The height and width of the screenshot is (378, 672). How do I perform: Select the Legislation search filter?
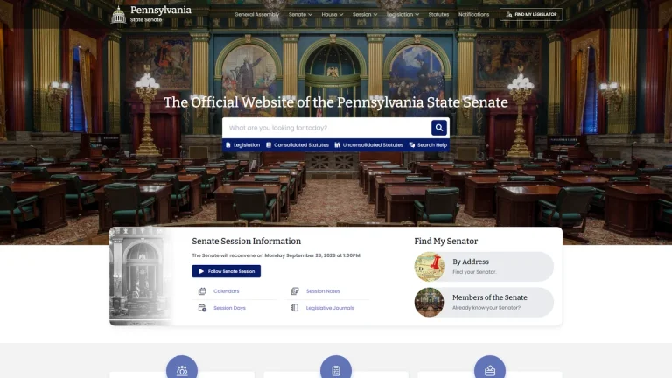point(242,145)
